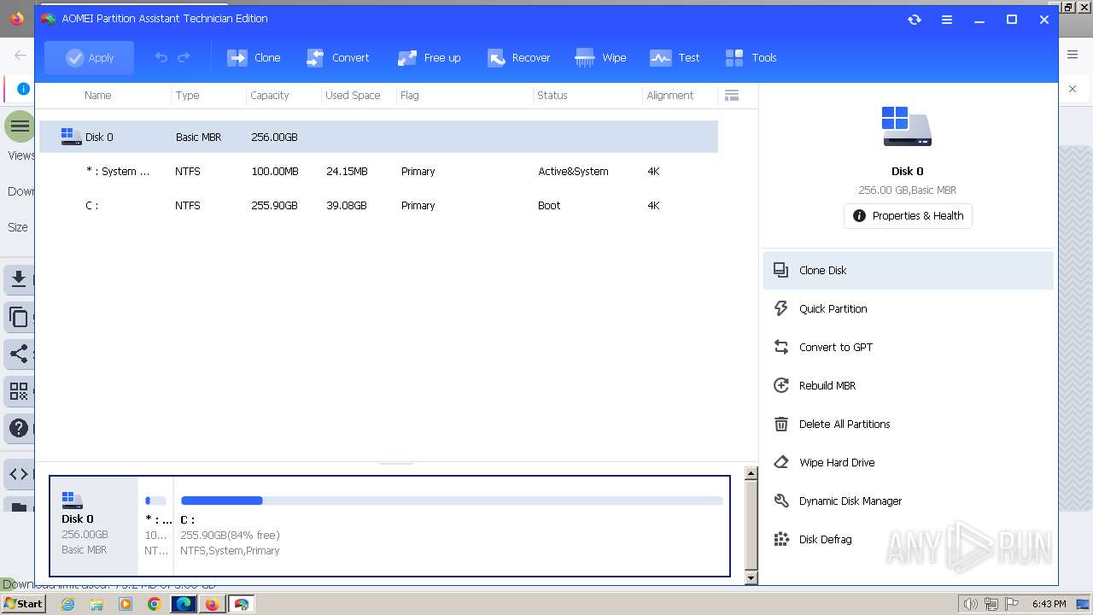
Task: Open the Clone toolbar menu
Action: [x=254, y=57]
